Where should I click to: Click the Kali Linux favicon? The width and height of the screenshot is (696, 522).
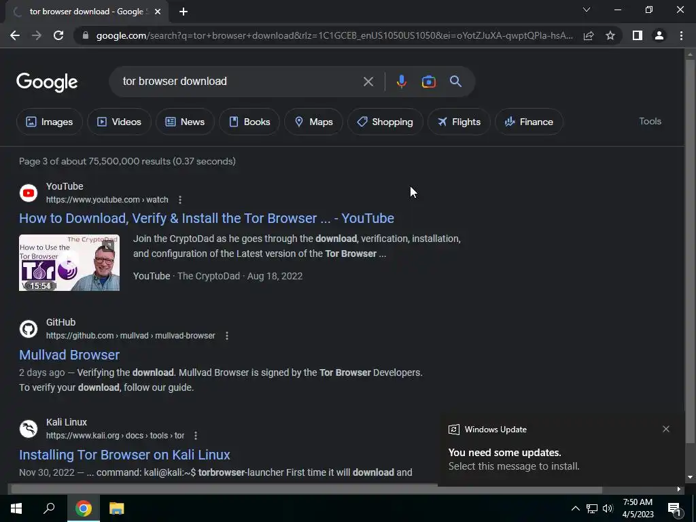coord(29,429)
